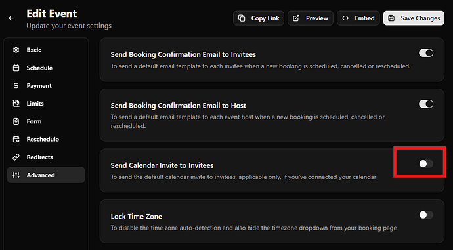The width and height of the screenshot is (453, 250).
Task: Open the Reschedule section
Action: point(46,139)
